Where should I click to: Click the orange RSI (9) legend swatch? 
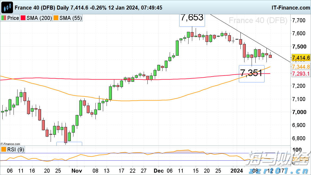[x=4, y=150]
